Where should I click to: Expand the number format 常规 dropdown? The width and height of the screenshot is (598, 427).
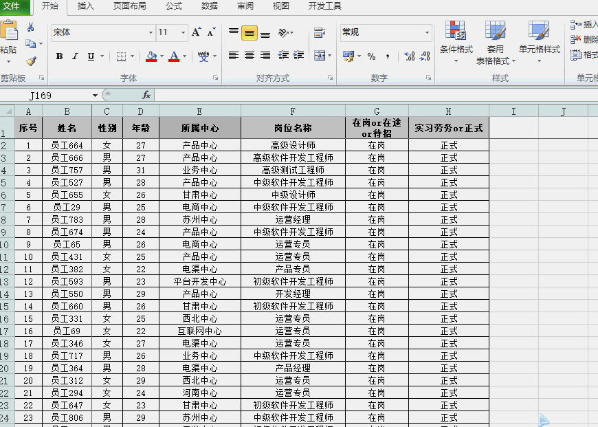coord(427,32)
